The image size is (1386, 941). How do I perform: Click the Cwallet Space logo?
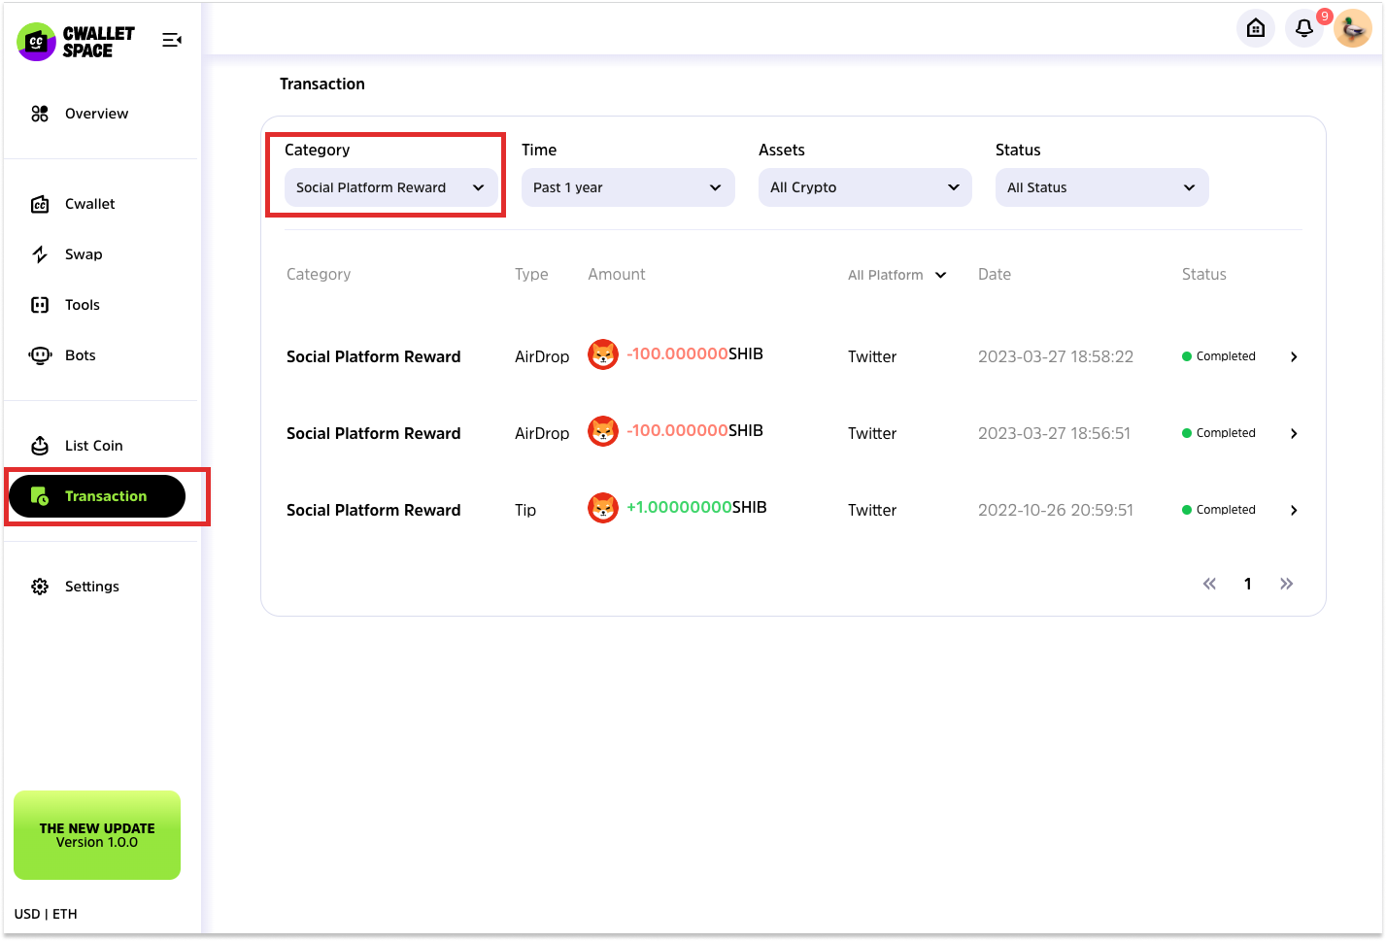tap(76, 42)
